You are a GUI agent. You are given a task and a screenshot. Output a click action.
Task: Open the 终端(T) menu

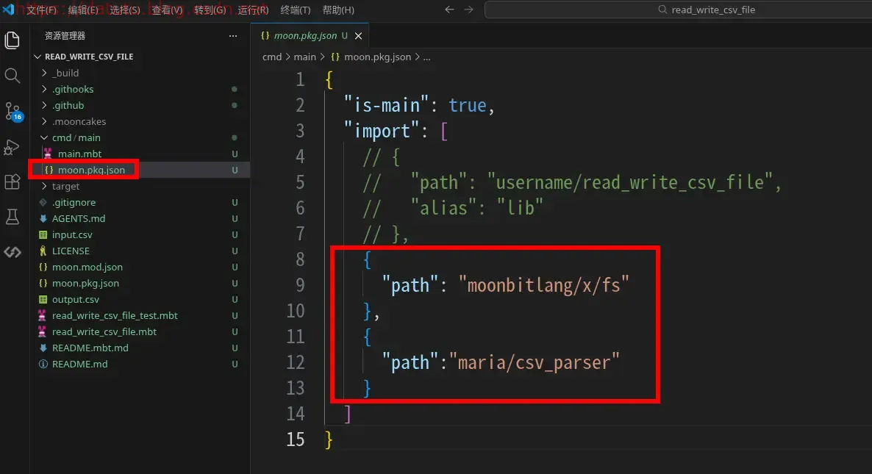[x=296, y=10]
